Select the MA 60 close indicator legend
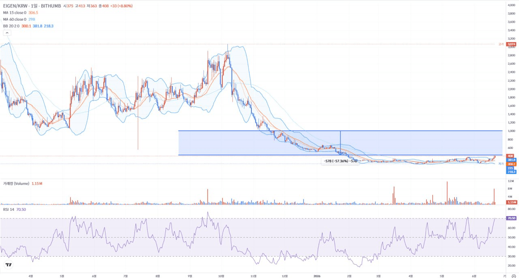Image resolution: width=519 pixels, height=278 pixels. [x=19, y=19]
